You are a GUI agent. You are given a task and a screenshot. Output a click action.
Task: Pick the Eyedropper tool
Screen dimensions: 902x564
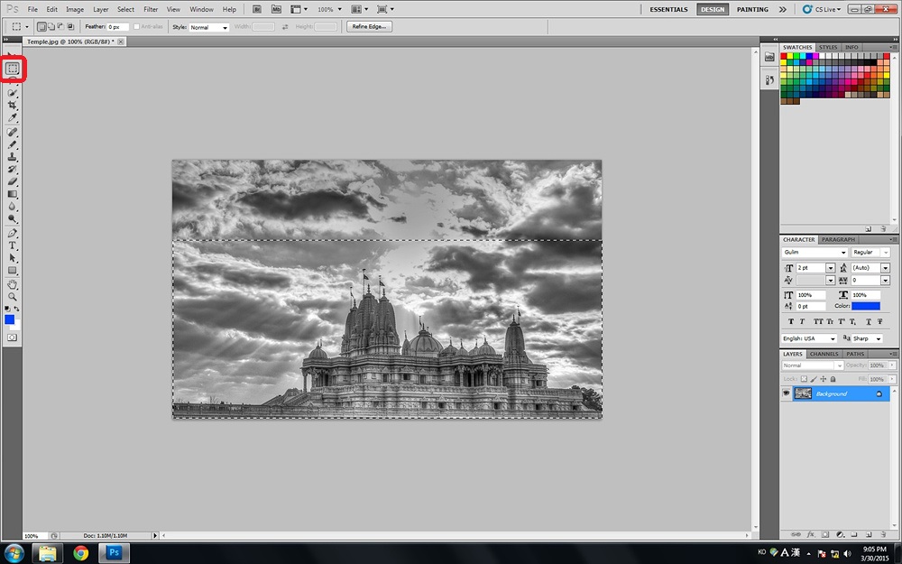(13, 118)
